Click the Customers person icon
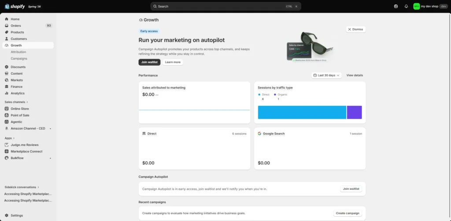 pos(7,39)
